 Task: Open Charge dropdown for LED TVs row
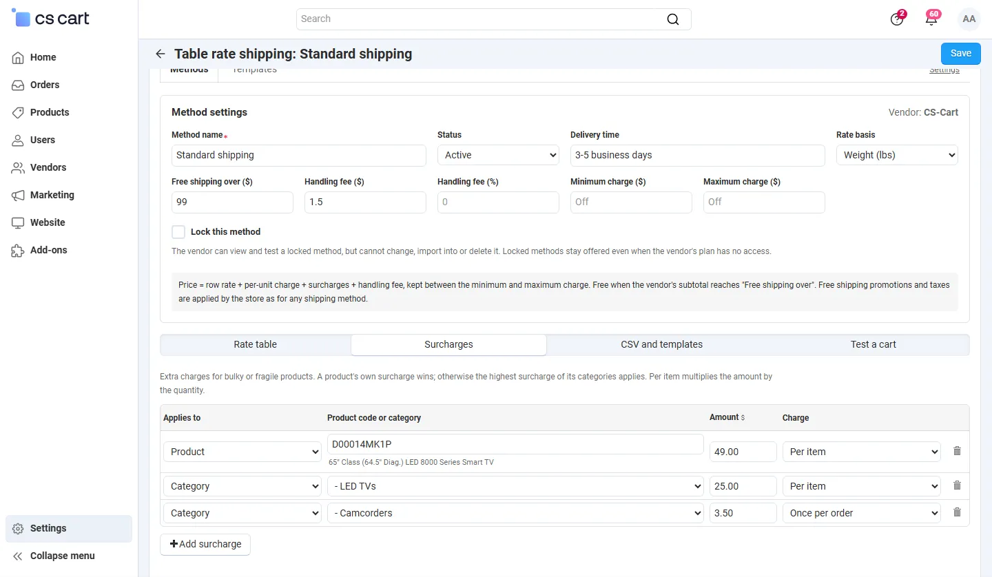tap(862, 486)
